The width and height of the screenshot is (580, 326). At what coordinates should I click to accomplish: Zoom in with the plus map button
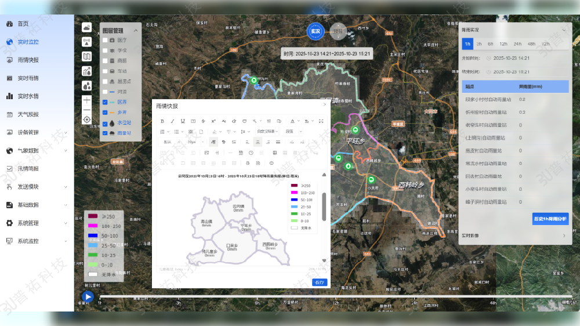pyautogui.click(x=86, y=100)
